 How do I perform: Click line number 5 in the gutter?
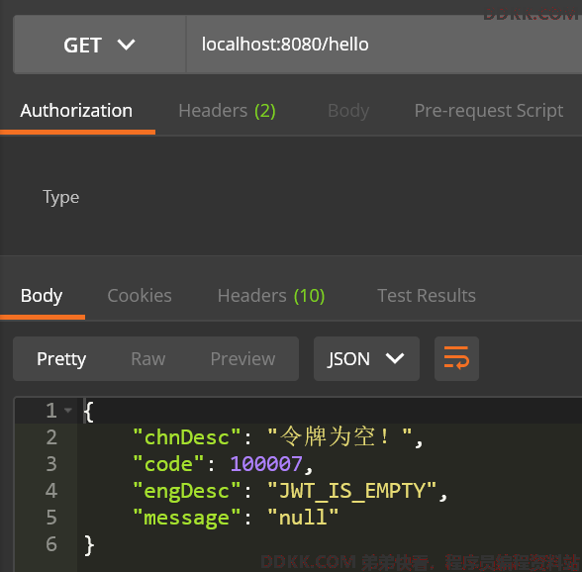click(51, 517)
